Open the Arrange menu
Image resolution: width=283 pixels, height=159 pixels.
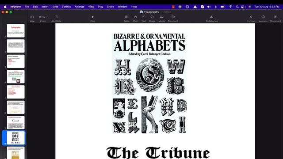[80, 7]
